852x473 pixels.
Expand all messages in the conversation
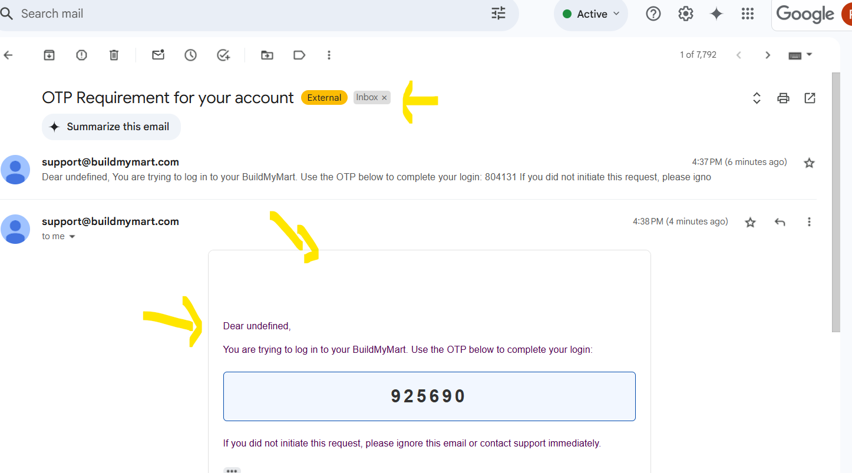click(757, 98)
